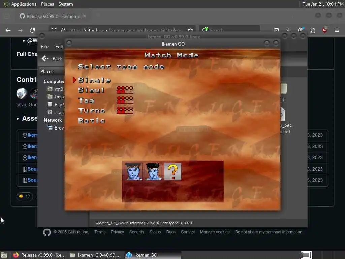Open the System menu
The image size is (345, 259).
[66, 4]
